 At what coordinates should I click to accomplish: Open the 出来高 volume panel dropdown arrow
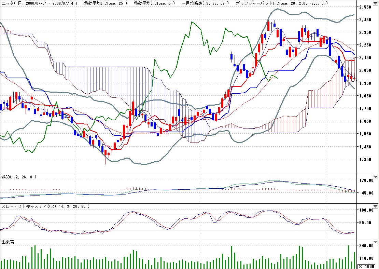(x=376, y=242)
